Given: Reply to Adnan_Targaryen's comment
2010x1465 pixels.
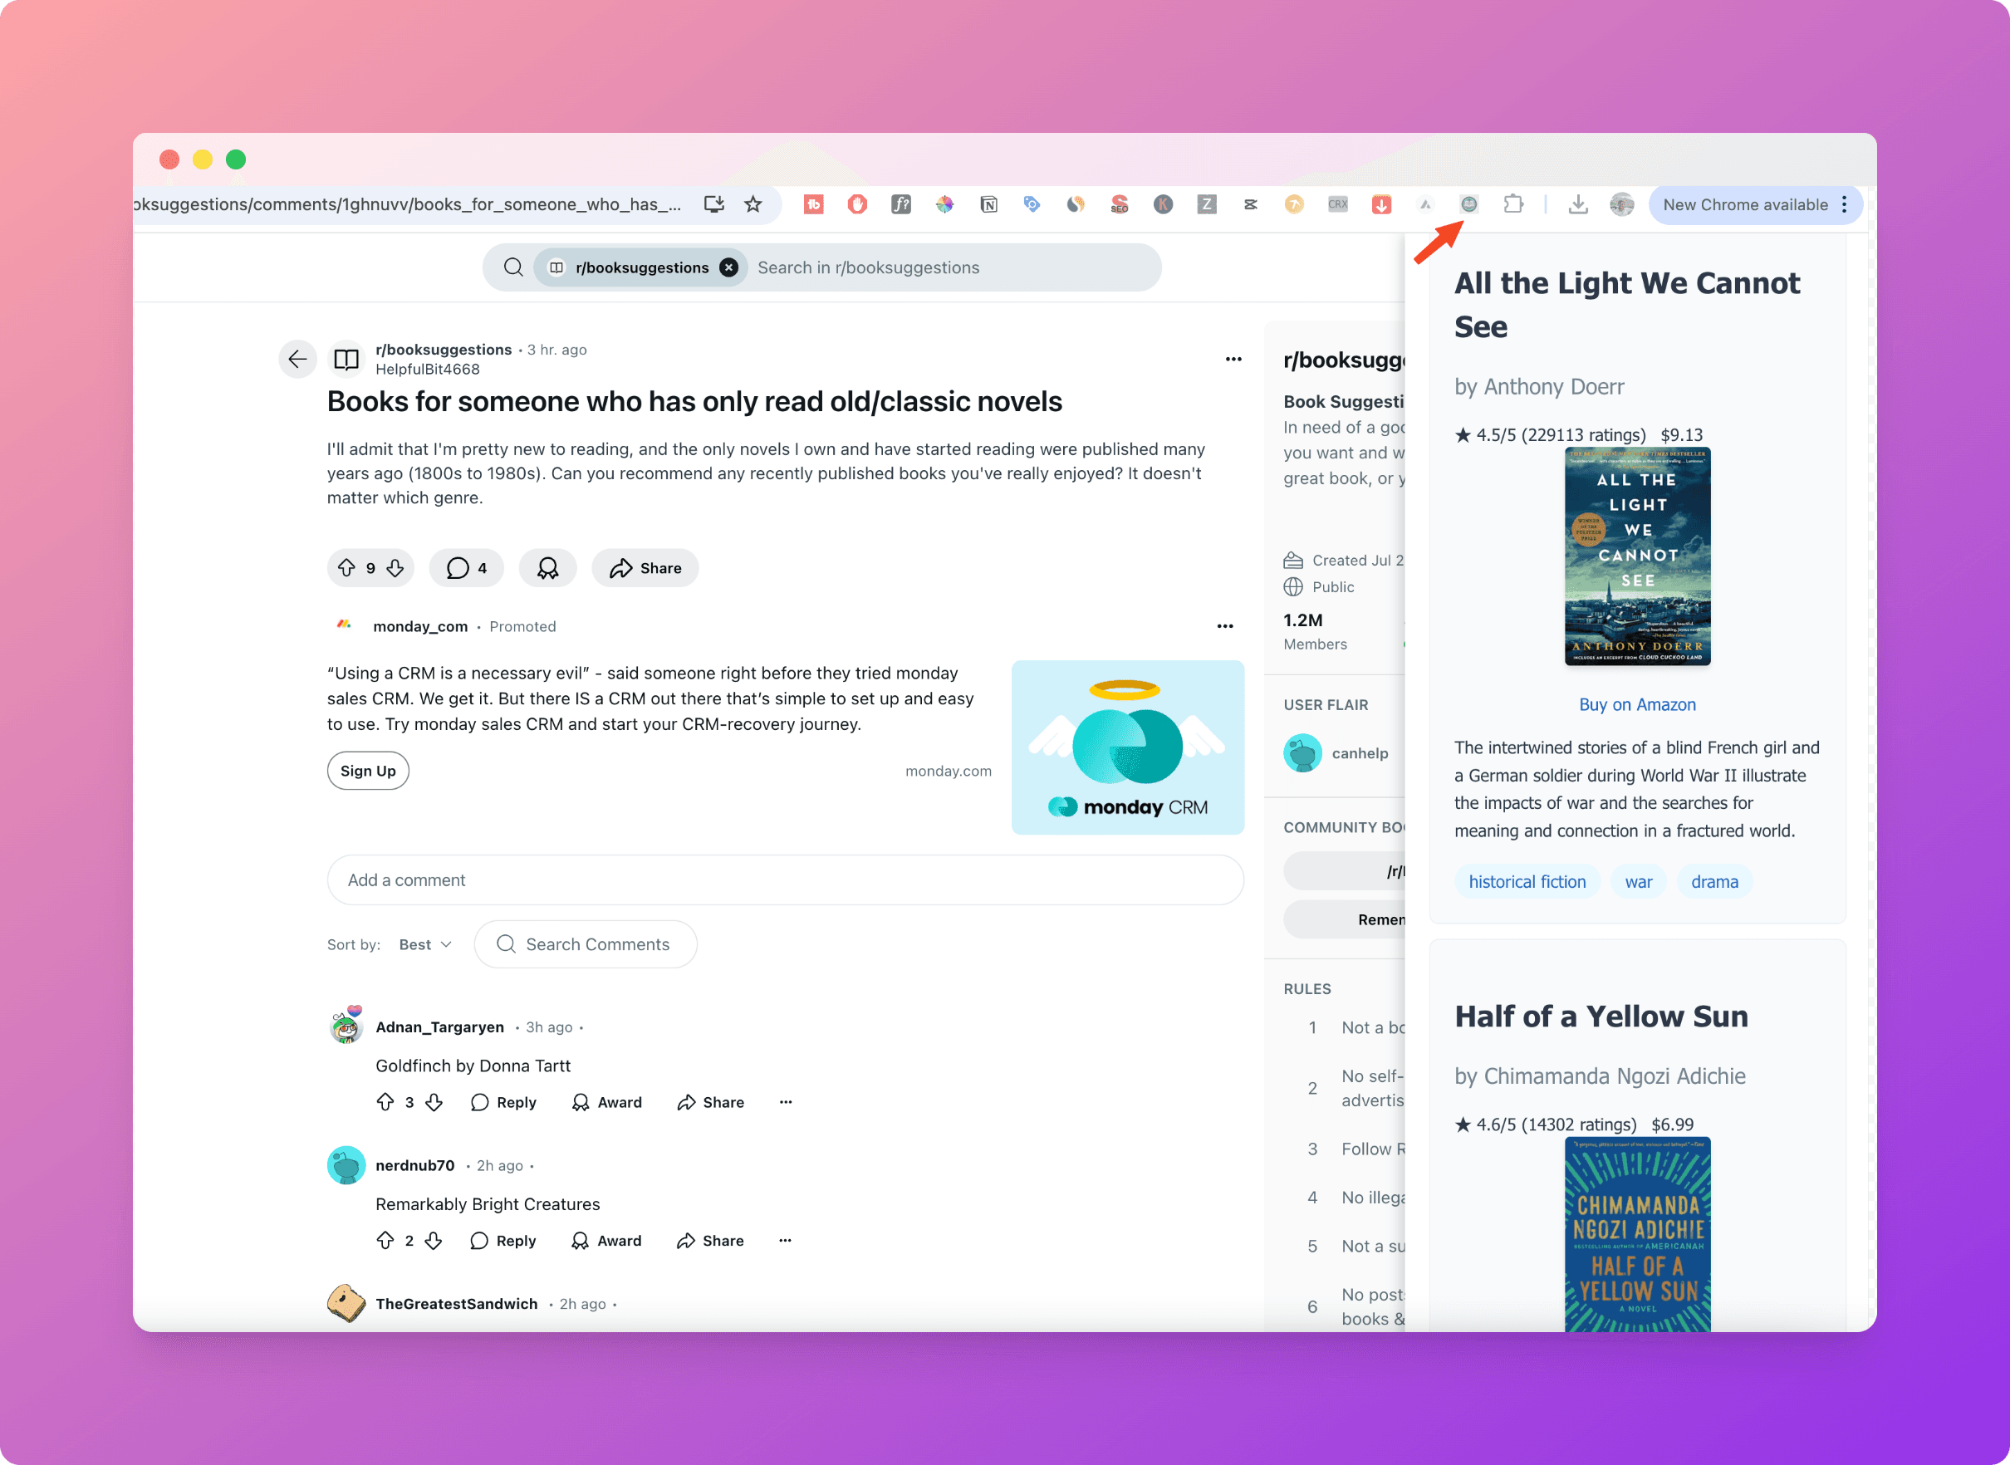Looking at the screenshot, I should tap(503, 1102).
